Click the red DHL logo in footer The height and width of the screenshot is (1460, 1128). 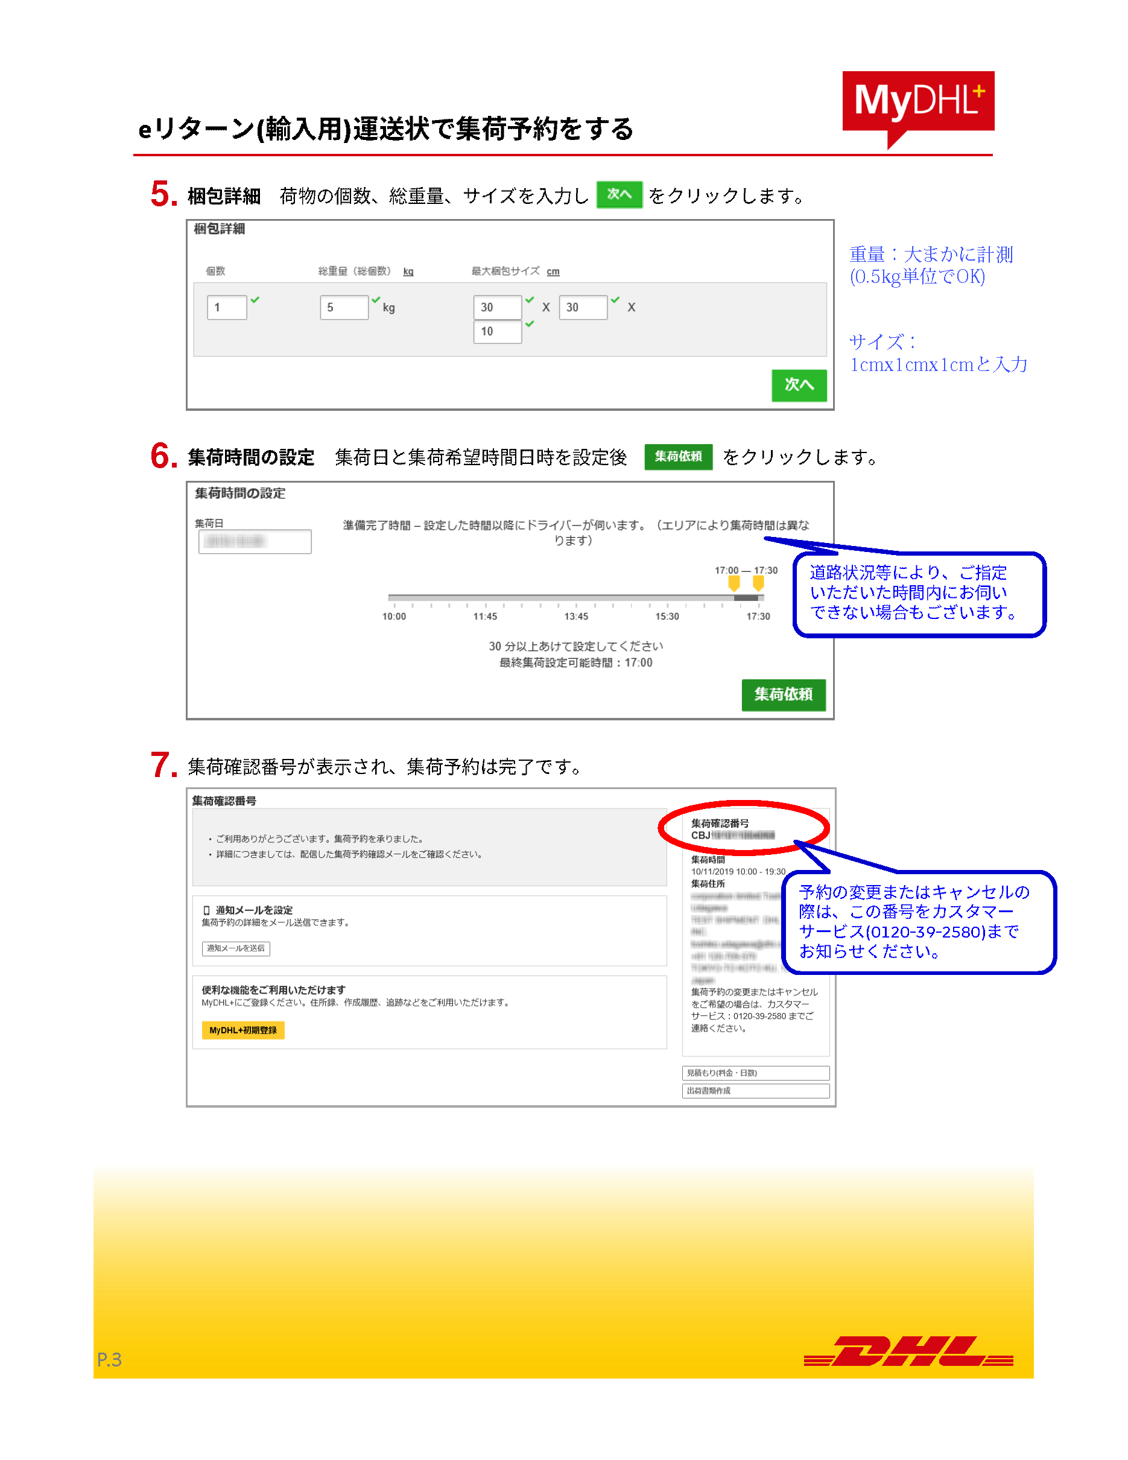[908, 1351]
